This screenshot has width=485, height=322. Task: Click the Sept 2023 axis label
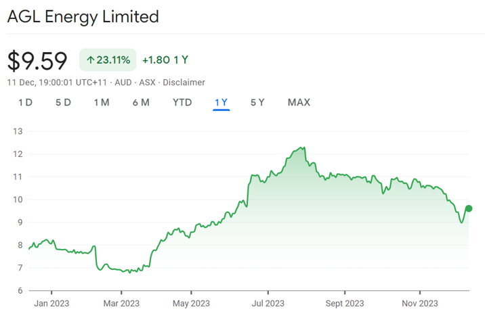345,304
